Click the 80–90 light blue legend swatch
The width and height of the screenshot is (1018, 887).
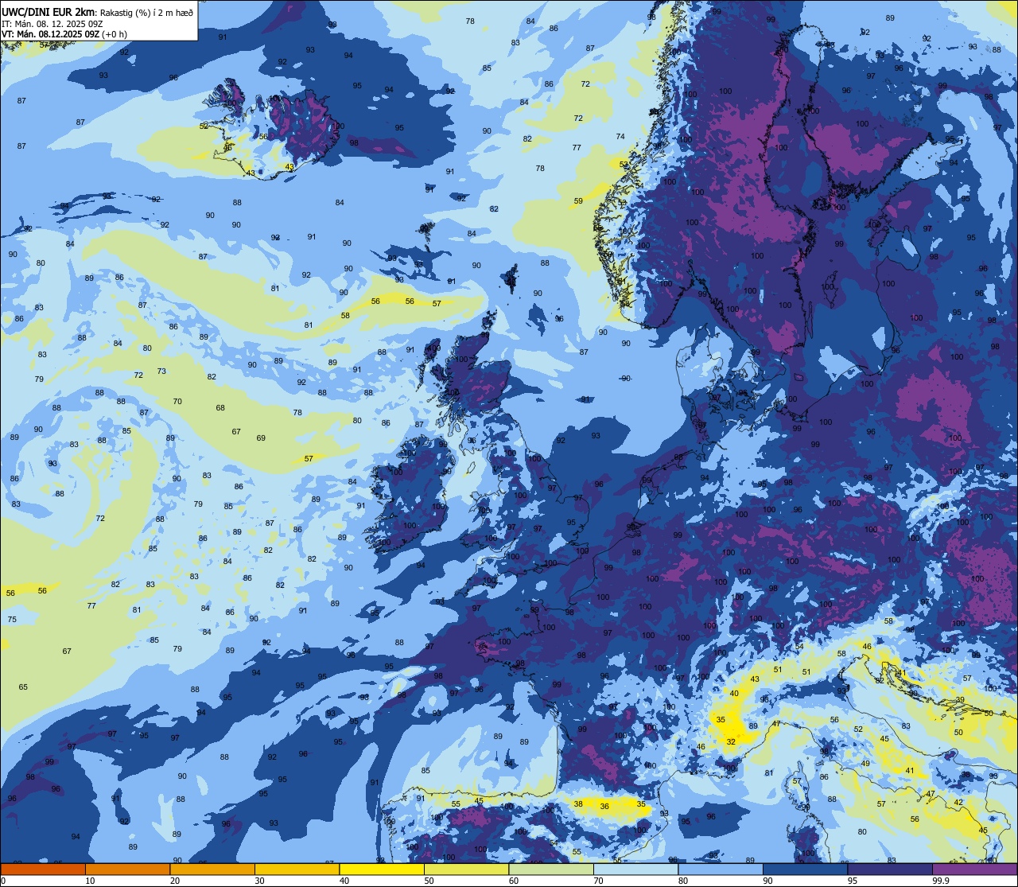(721, 869)
